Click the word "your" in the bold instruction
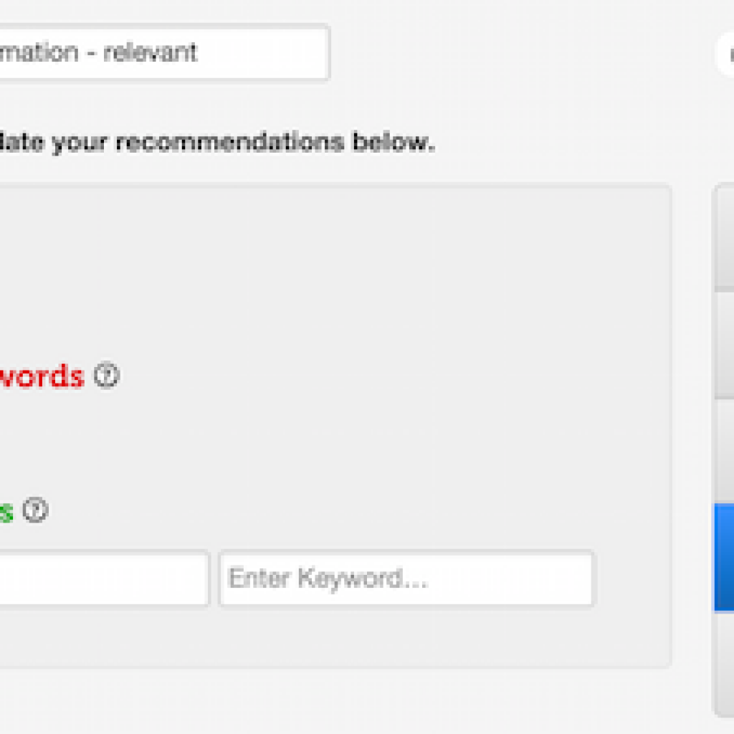734x734 pixels. click(x=81, y=142)
